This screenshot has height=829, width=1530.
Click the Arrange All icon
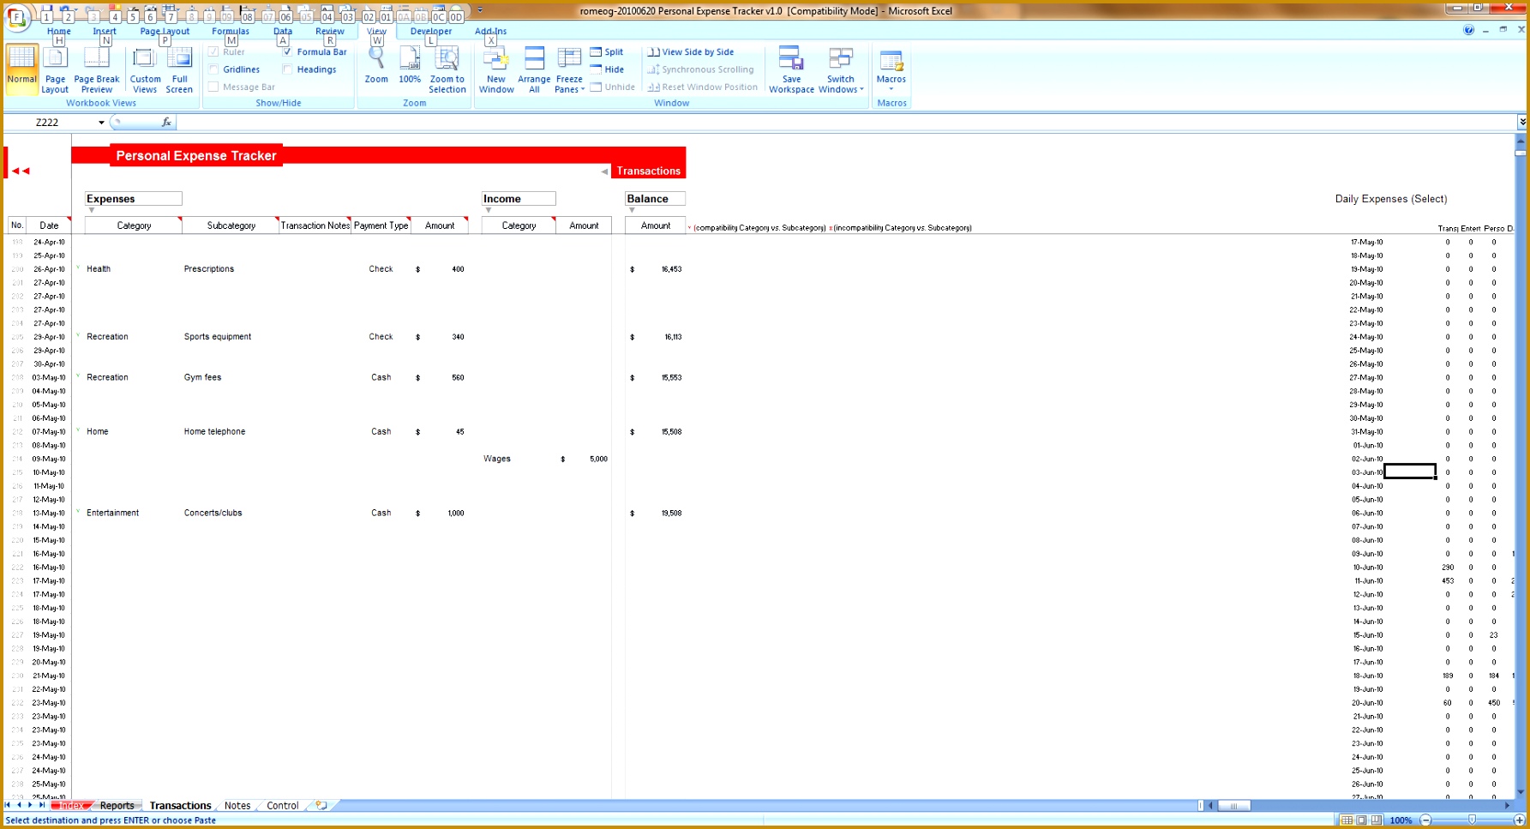pos(533,69)
